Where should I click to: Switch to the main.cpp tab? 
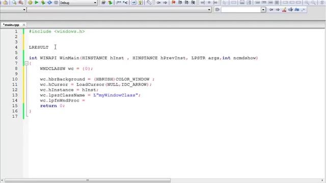pyautogui.click(x=11, y=25)
